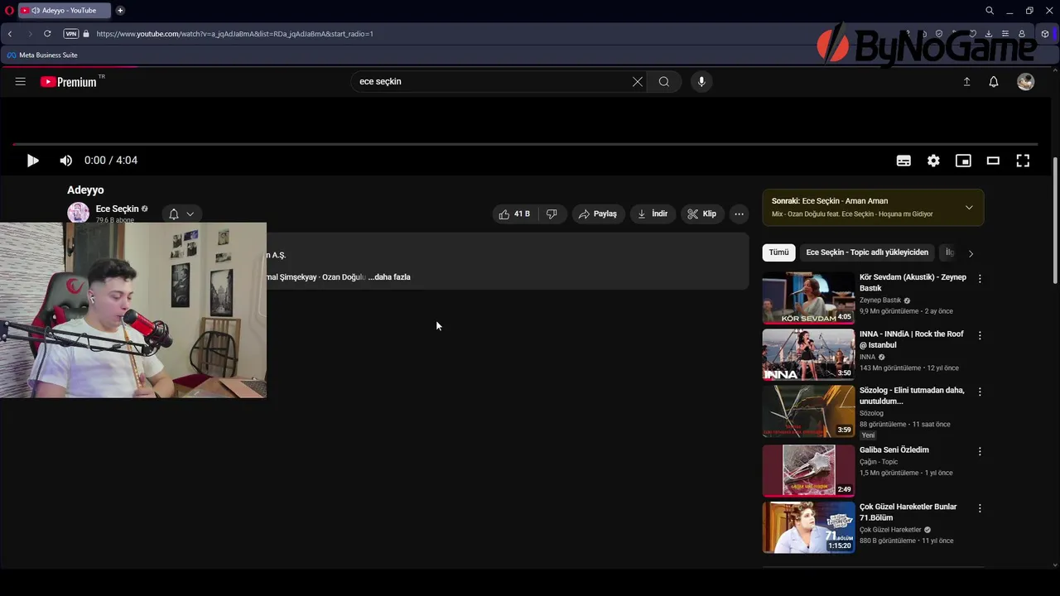
Task: Enter full screen mode
Action: 1023,161
